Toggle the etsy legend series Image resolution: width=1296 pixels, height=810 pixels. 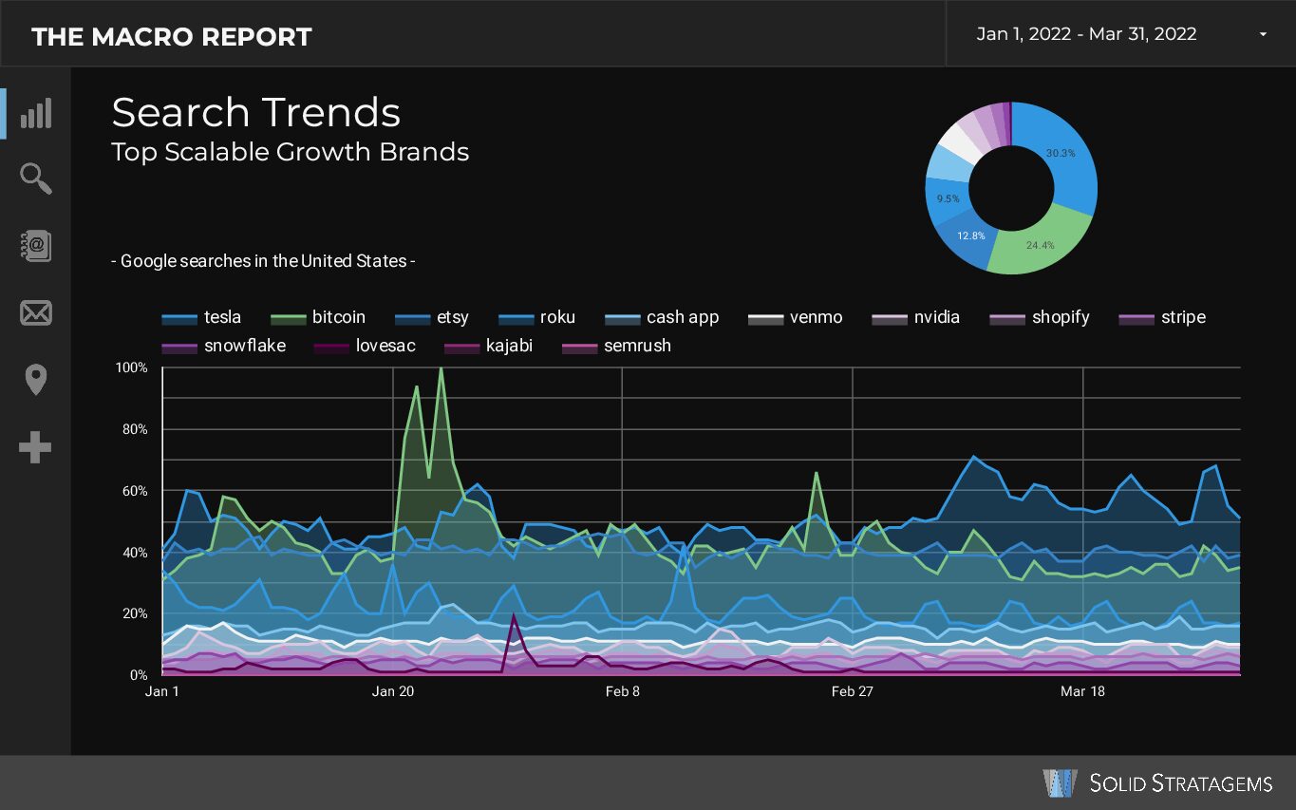pyautogui.click(x=432, y=317)
